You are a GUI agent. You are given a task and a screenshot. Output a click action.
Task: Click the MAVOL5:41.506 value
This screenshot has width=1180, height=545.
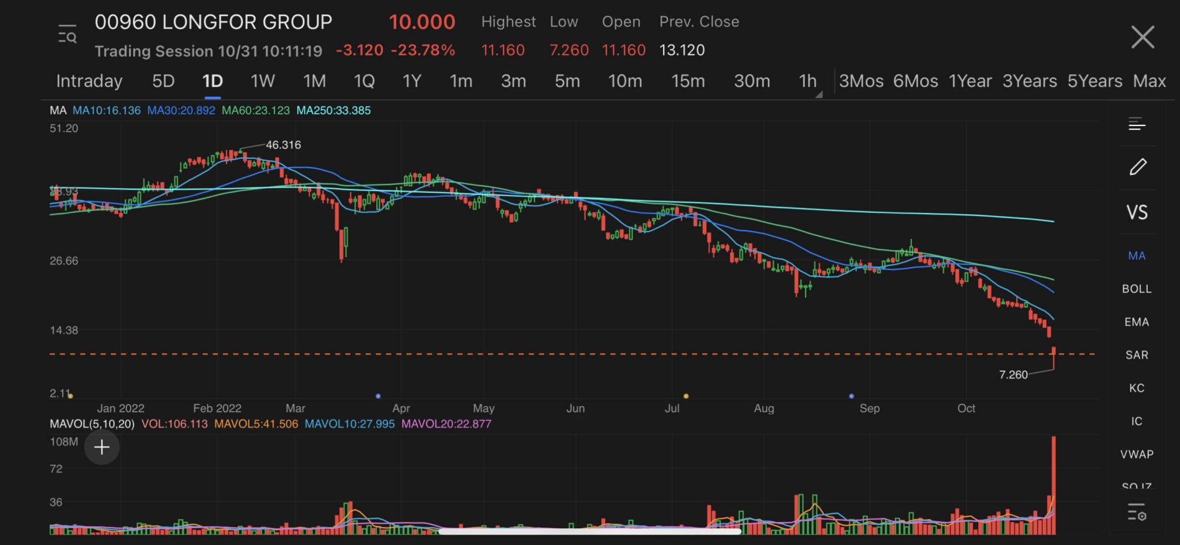click(256, 424)
